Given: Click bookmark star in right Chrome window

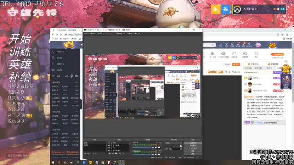Looking at the screenshot, I should (x=282, y=34).
